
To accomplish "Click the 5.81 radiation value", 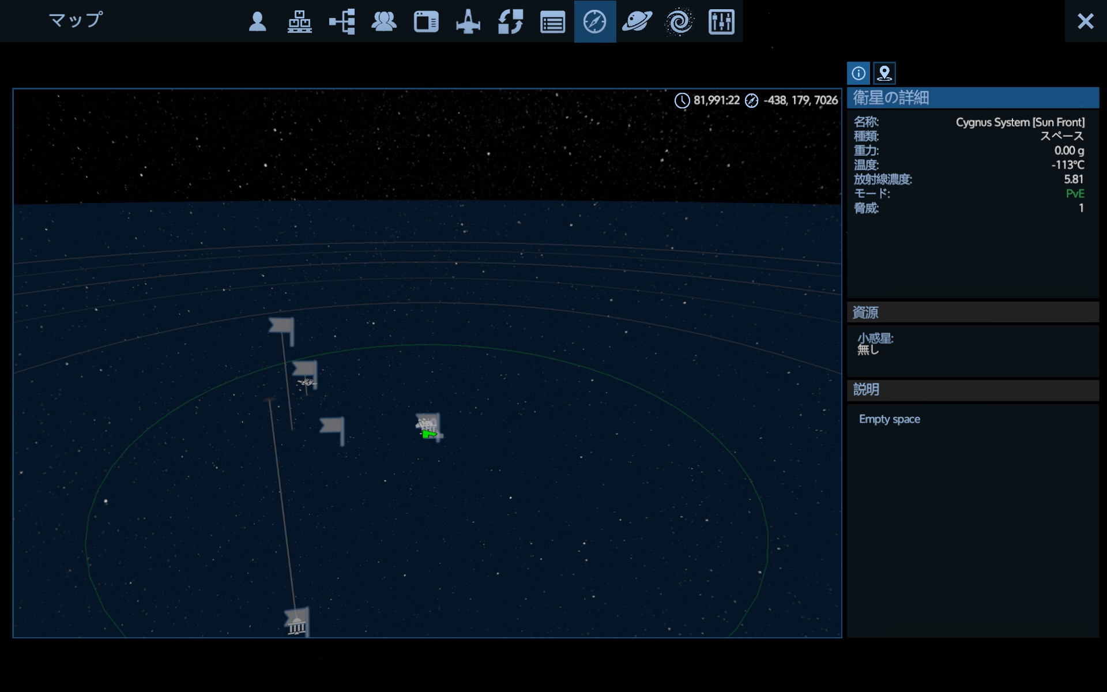I will click(x=1074, y=179).
